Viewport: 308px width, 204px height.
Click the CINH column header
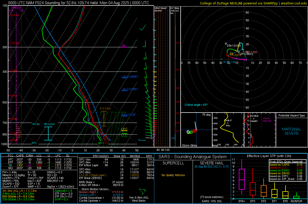click(30, 156)
